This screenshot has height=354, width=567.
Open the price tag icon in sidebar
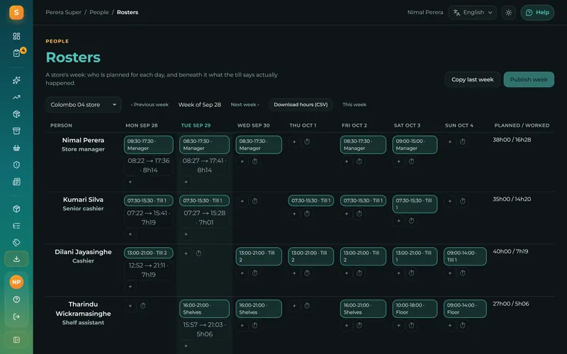(16, 242)
